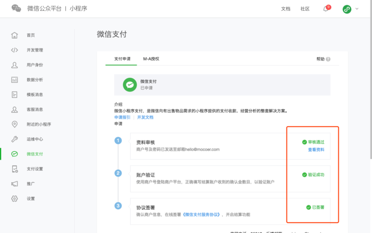Open 模板消息 in the sidebar
The height and width of the screenshot is (233, 372).
(35, 95)
